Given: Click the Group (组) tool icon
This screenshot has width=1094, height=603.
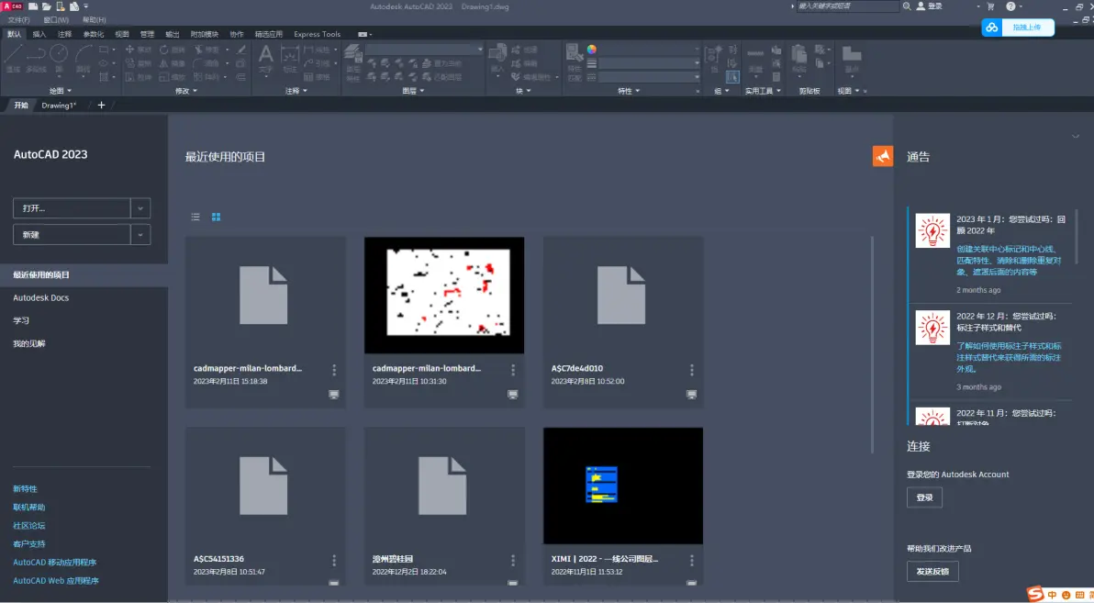Looking at the screenshot, I should (714, 59).
